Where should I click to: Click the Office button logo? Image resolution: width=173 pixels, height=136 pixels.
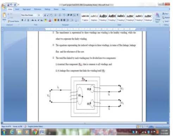(x=4, y=6)
